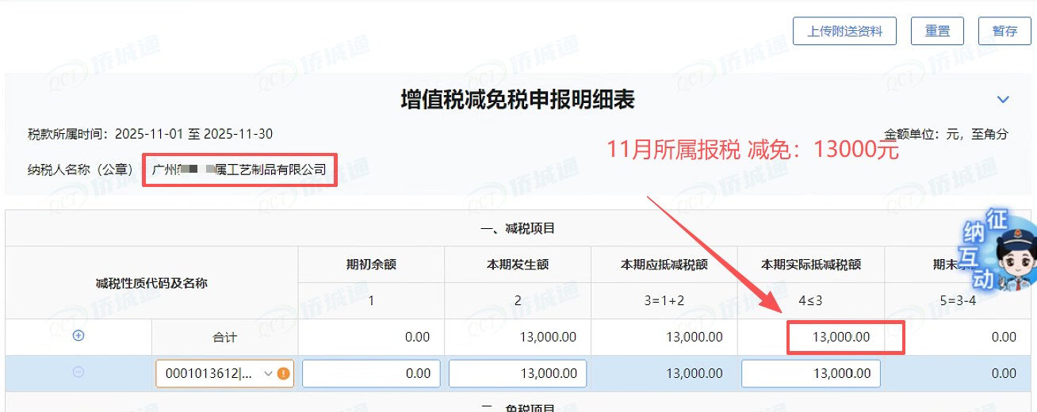Select 合计 row's 期末余额 value 0.00
Viewport: 1037px width, 412px height.
point(1004,337)
